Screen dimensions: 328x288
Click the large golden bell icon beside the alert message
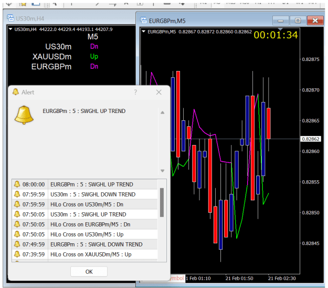pyautogui.click(x=24, y=115)
